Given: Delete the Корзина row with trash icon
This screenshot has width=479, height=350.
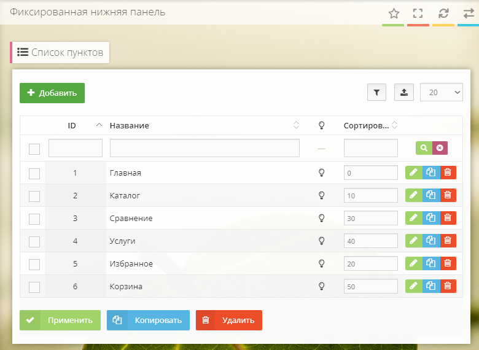Looking at the screenshot, I should point(448,286).
